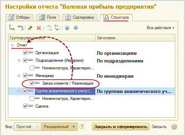Collapse the Менеджер node
The width and height of the screenshot is (185, 136).
point(19,76)
